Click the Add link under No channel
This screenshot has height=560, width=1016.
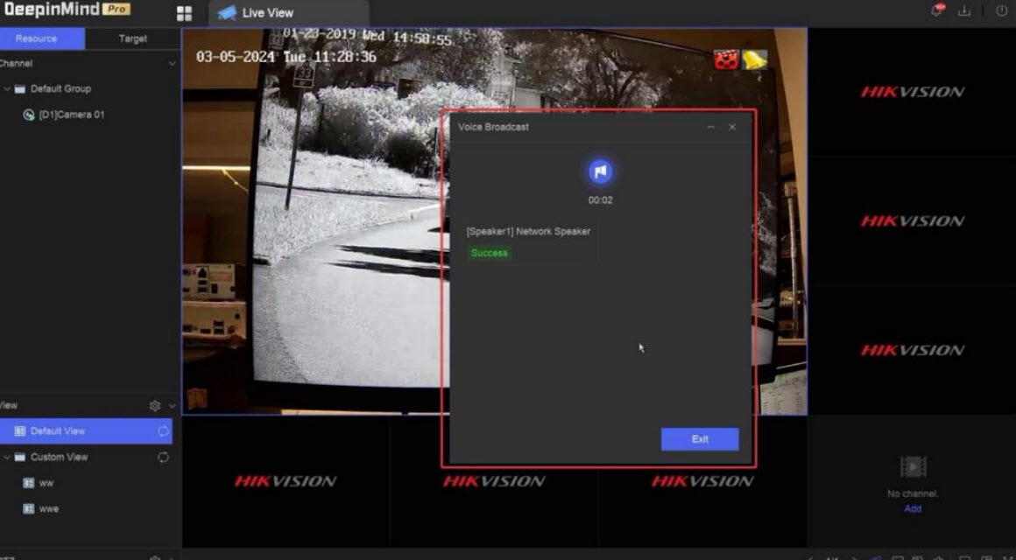coord(913,508)
